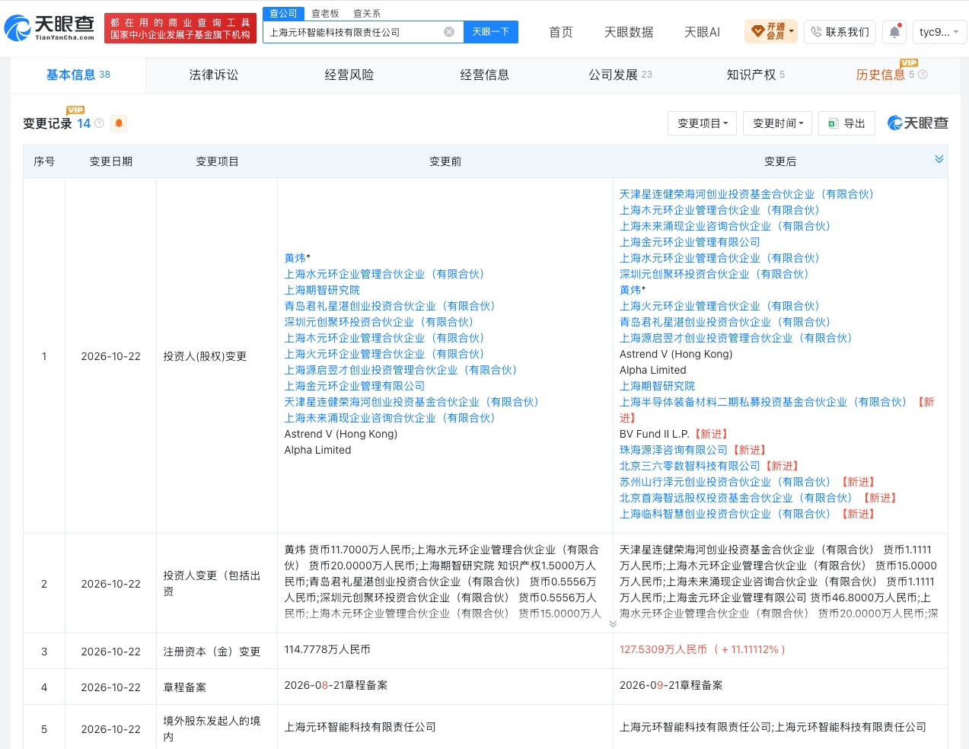Expand row 2 details with chevron
The height and width of the screenshot is (749, 969).
[613, 623]
